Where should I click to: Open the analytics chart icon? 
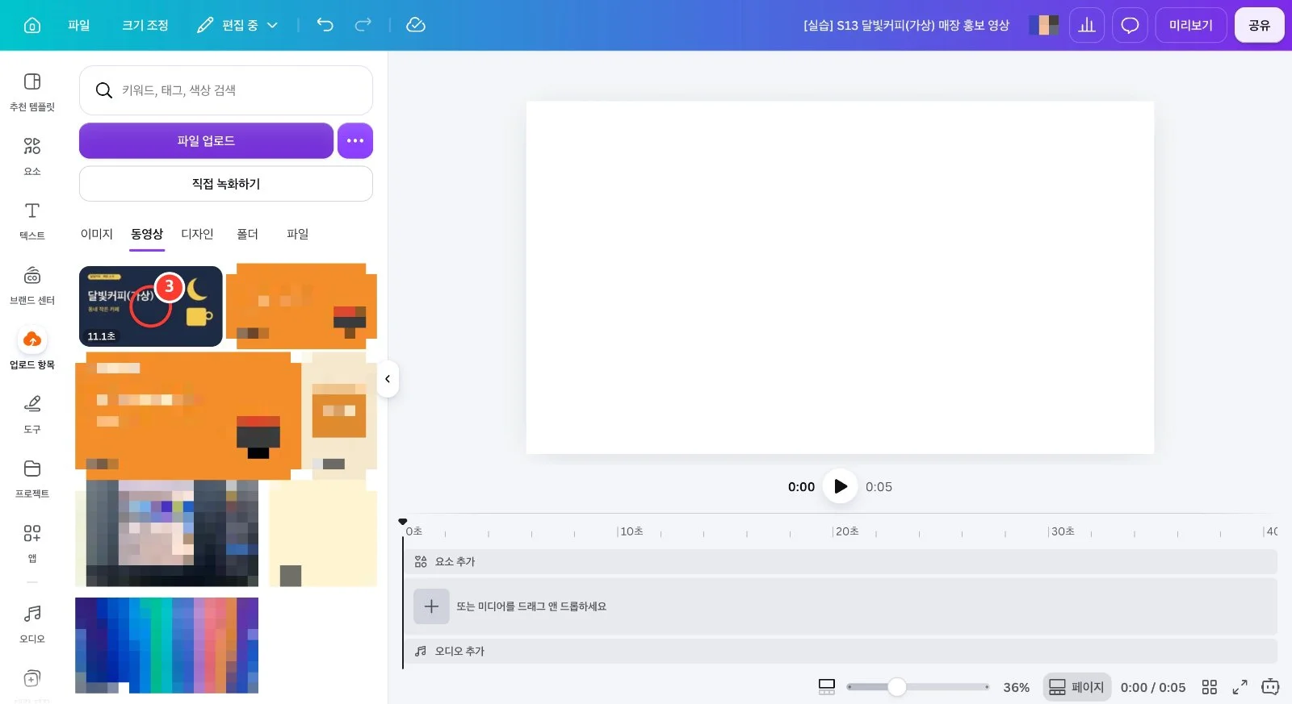pos(1087,25)
